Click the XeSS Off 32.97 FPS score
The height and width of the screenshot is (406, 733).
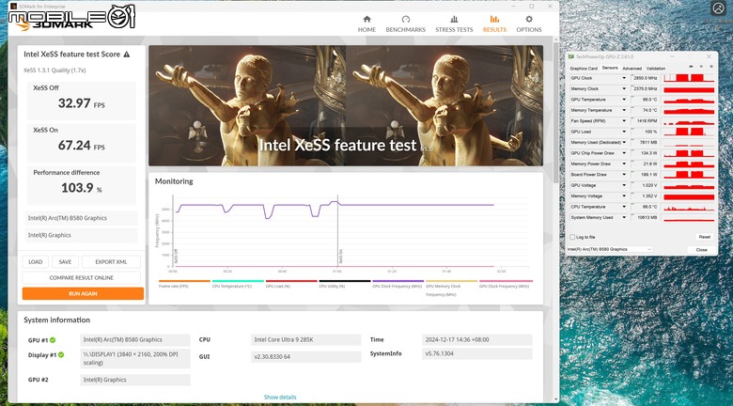tap(82, 103)
